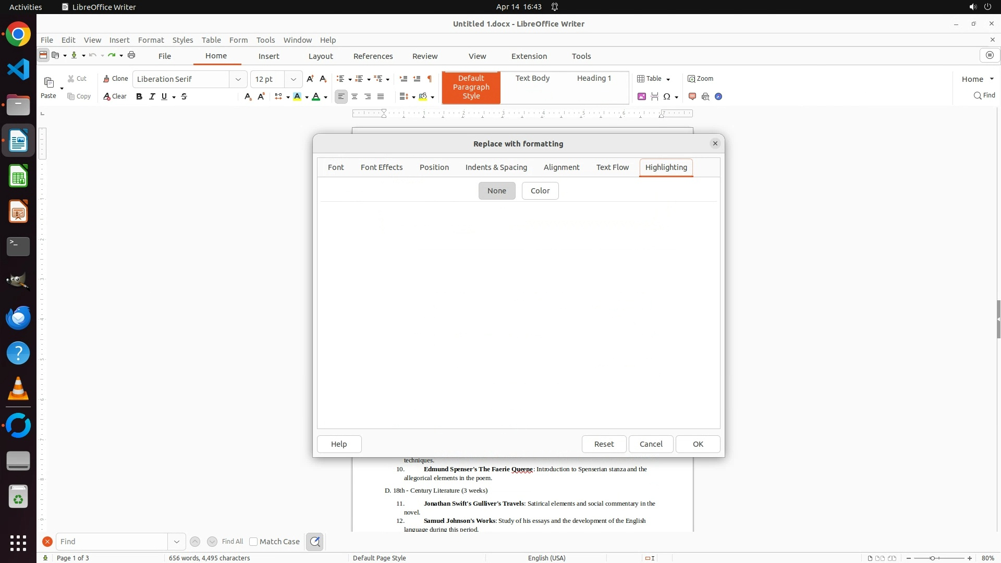The image size is (1001, 563).
Task: Toggle Strikethrough text icon
Action: 184,96
